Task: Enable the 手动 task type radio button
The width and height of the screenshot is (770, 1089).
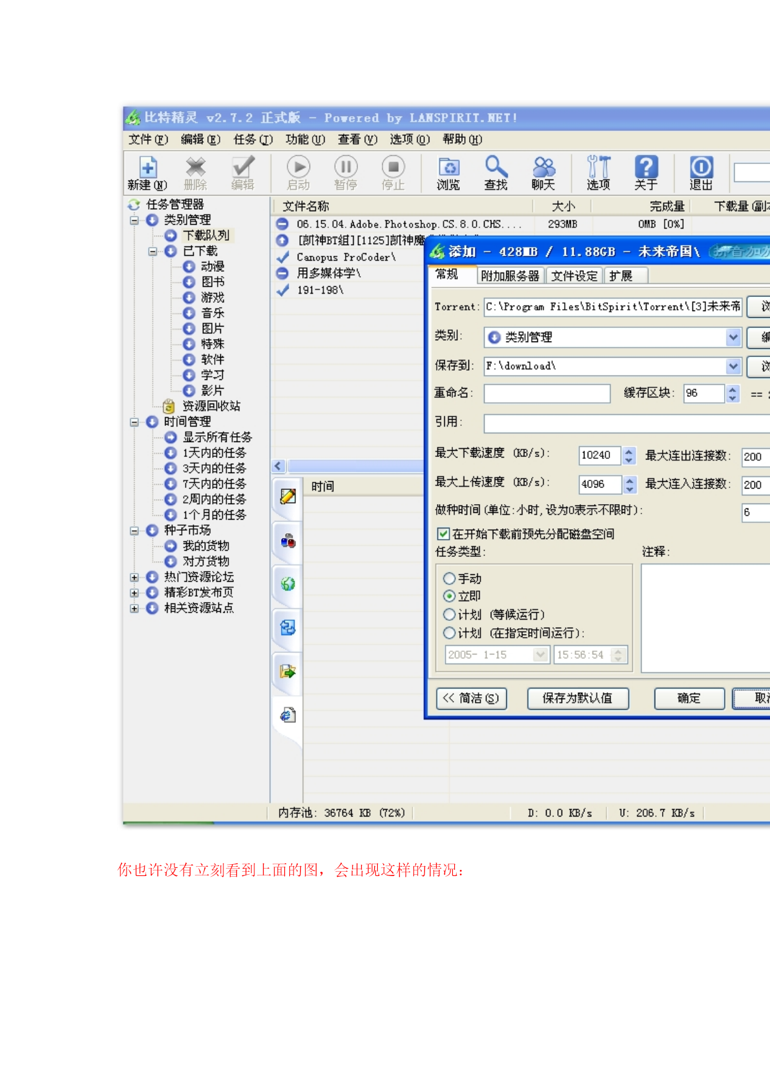Action: tap(449, 579)
